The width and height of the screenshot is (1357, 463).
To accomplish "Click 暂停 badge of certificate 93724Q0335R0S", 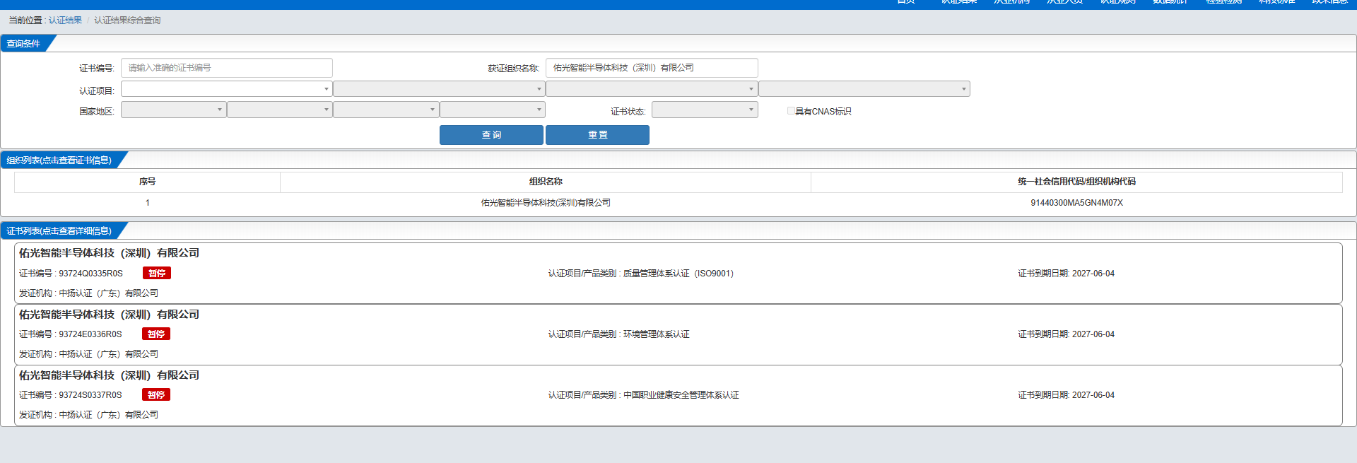I will tap(157, 274).
